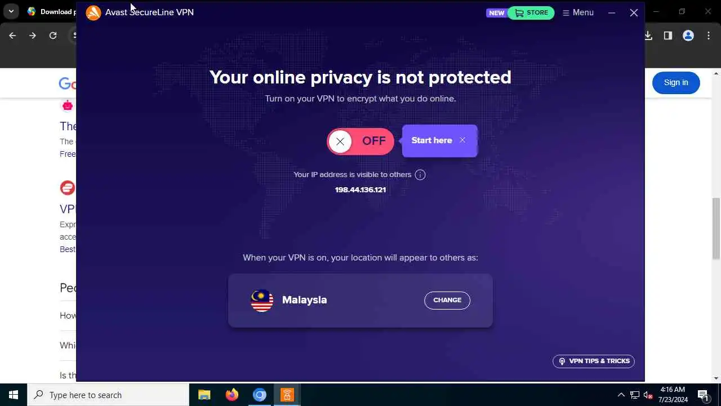Open the green STORE button

[x=531, y=12]
